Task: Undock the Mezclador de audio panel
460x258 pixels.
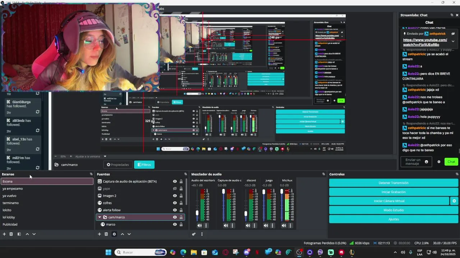Action: pyautogui.click(x=323, y=174)
